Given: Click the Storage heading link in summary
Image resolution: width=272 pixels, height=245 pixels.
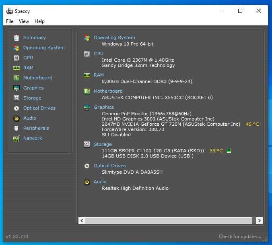Looking at the screenshot, I should pyautogui.click(x=103, y=144).
